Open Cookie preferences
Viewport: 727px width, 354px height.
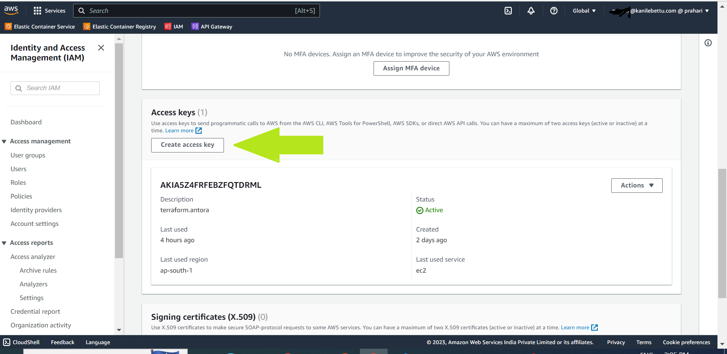tap(686, 342)
